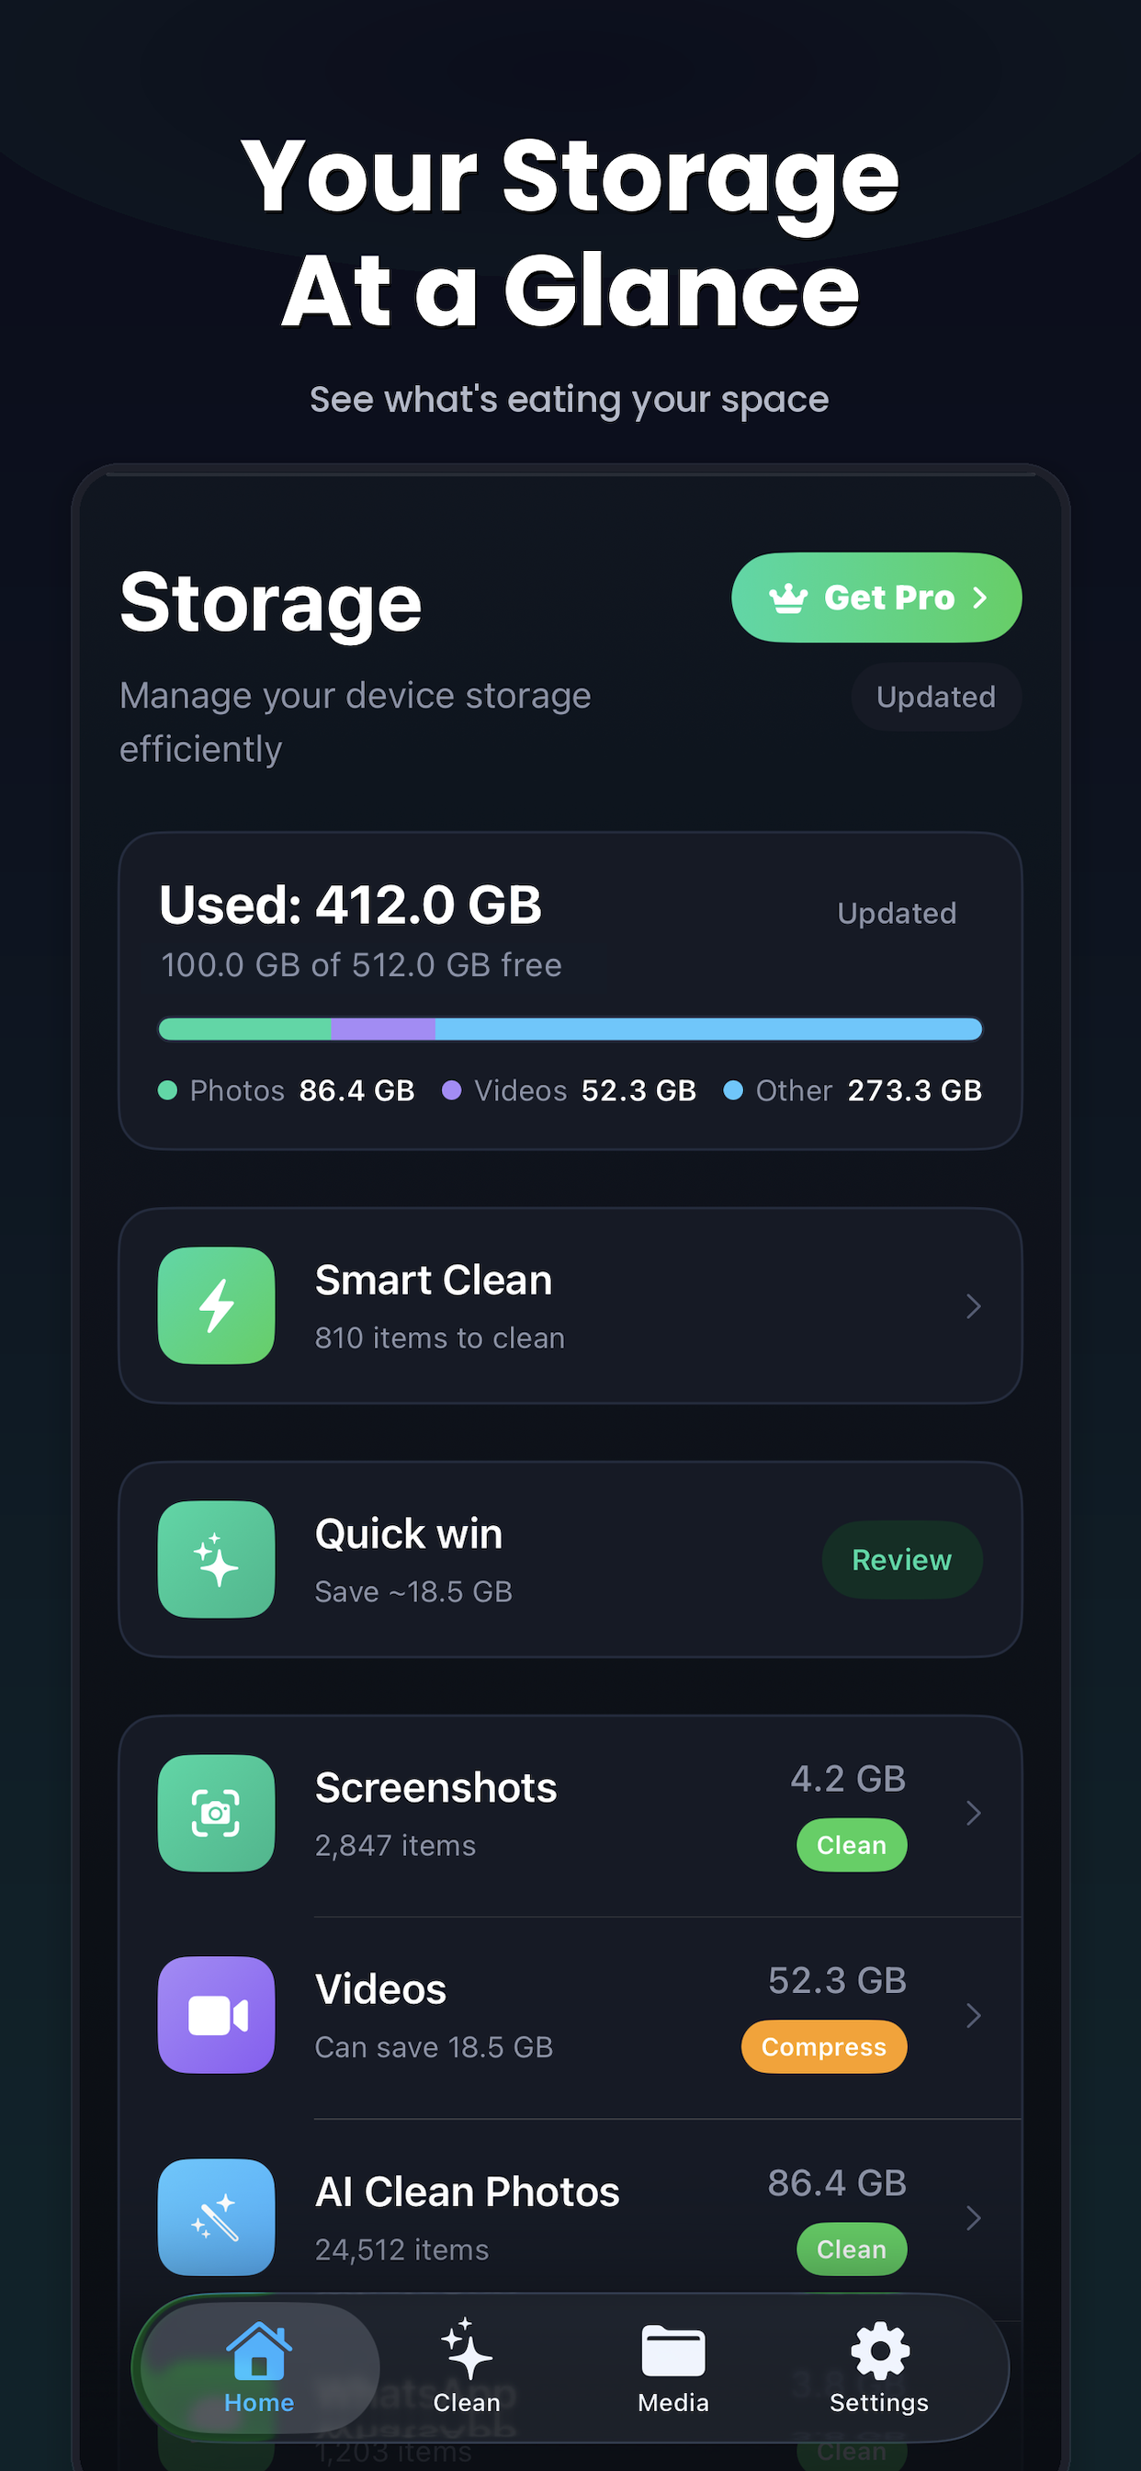
Task: Expand the Smart Clean row chevron
Action: [974, 1304]
